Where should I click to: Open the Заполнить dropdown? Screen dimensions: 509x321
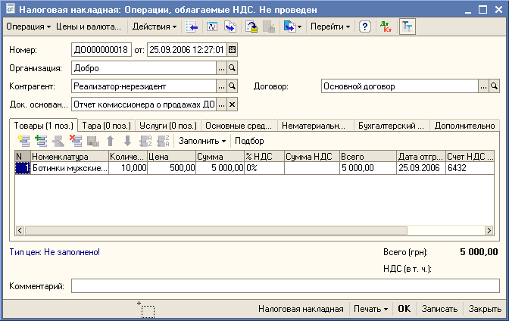pos(202,141)
